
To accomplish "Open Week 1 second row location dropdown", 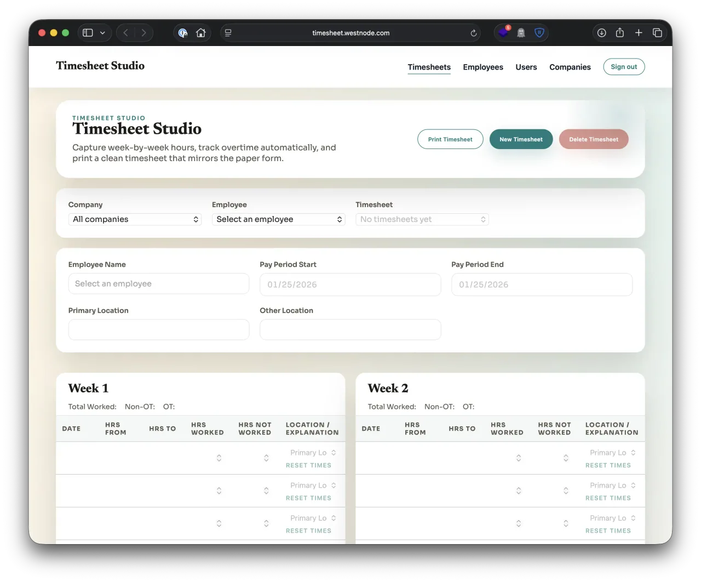I will pyautogui.click(x=312, y=486).
